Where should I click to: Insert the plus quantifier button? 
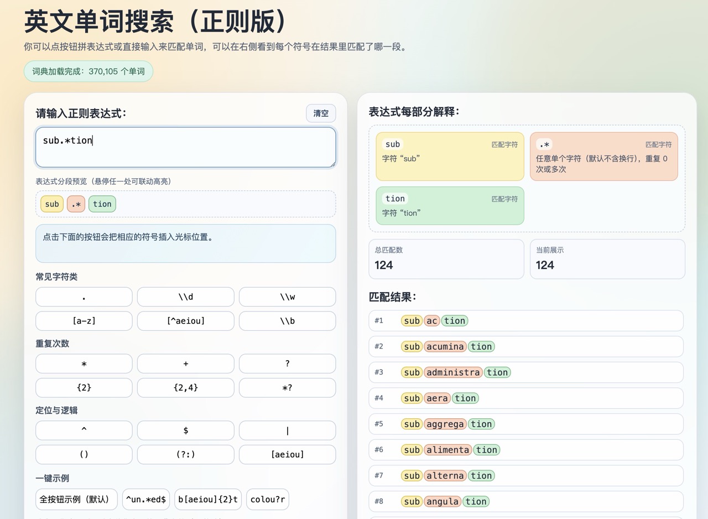[x=185, y=364]
